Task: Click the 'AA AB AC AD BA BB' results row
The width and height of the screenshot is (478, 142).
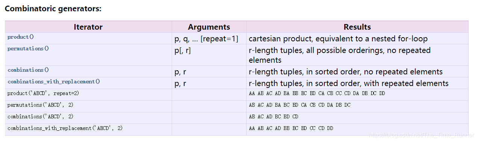Action: (317, 93)
